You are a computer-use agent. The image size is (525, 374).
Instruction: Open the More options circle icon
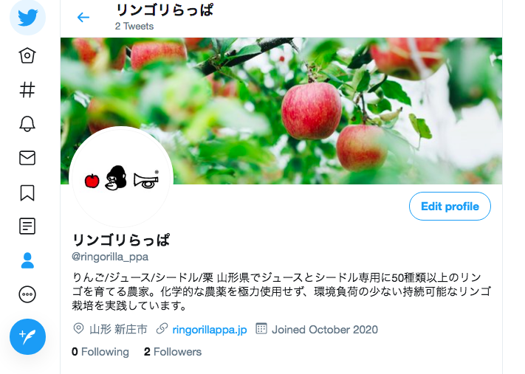click(27, 295)
